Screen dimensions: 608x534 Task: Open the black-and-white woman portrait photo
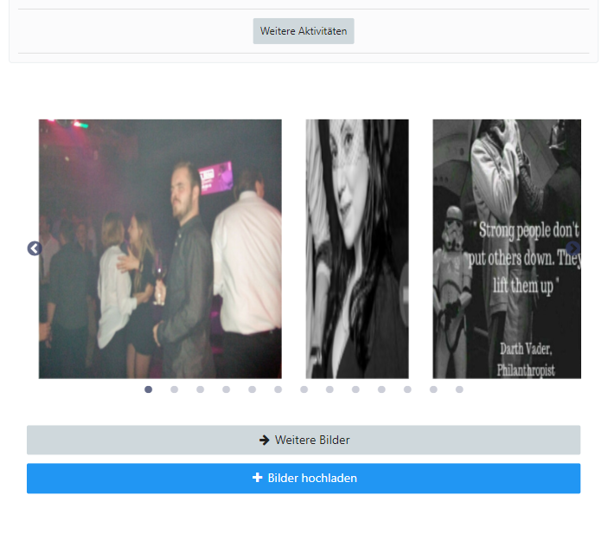(357, 248)
